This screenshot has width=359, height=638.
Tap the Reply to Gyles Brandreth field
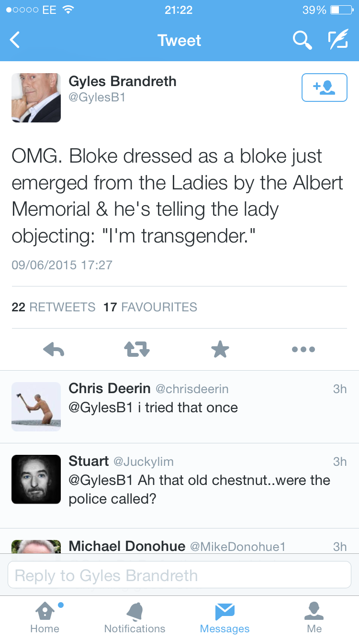pyautogui.click(x=179, y=575)
